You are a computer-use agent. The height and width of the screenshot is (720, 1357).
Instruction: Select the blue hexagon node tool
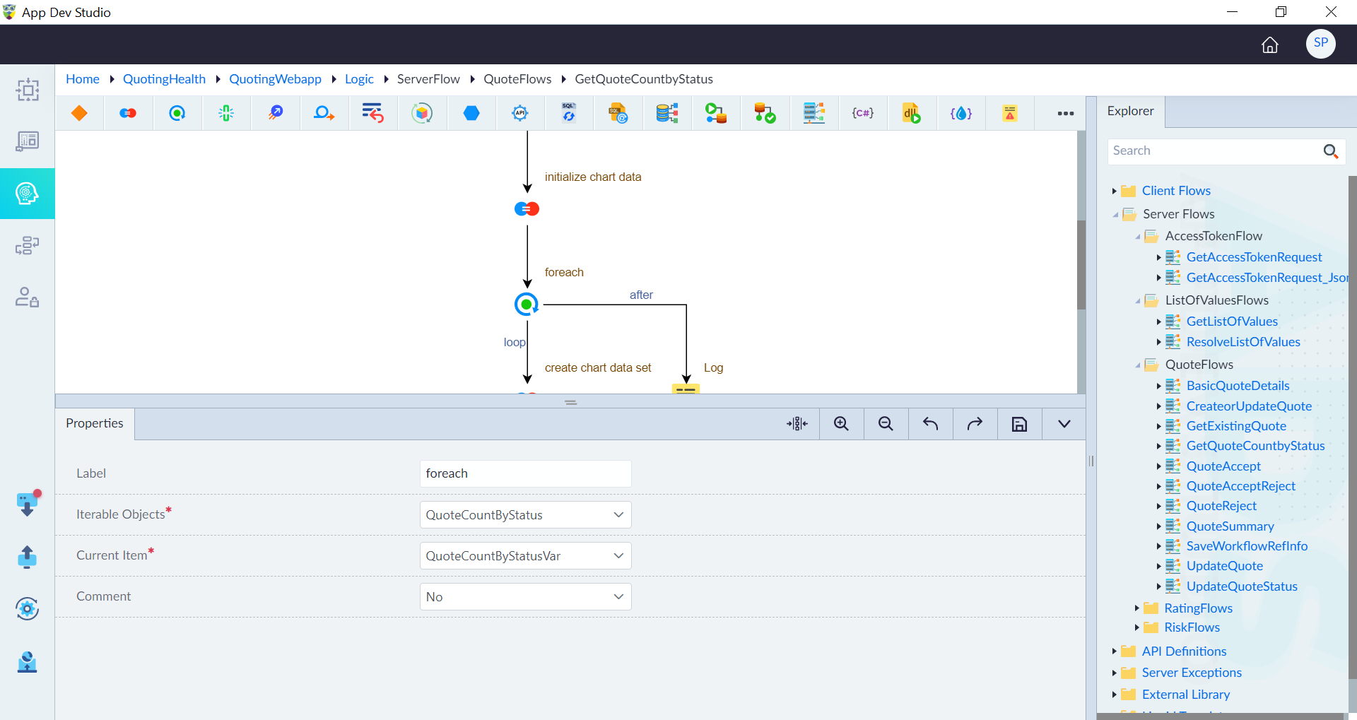(471, 113)
